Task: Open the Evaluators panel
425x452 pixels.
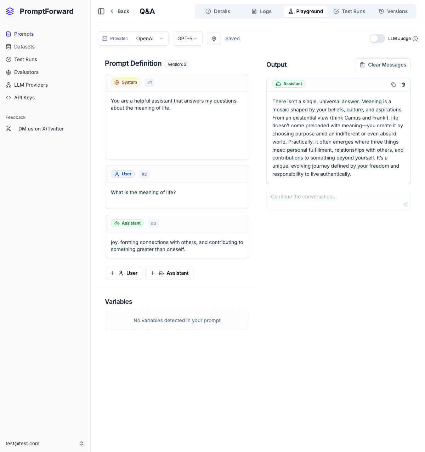Action: [x=26, y=72]
